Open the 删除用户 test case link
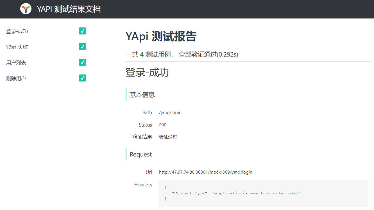The height and width of the screenshot is (210, 374). click(16, 78)
